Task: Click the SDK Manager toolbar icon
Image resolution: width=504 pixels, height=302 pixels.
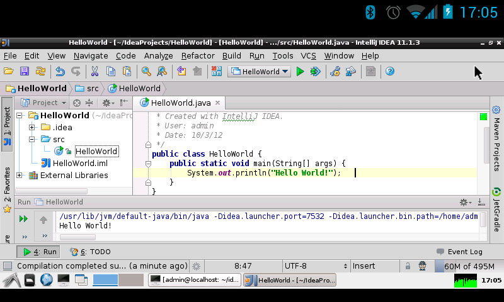Action: click(x=370, y=71)
